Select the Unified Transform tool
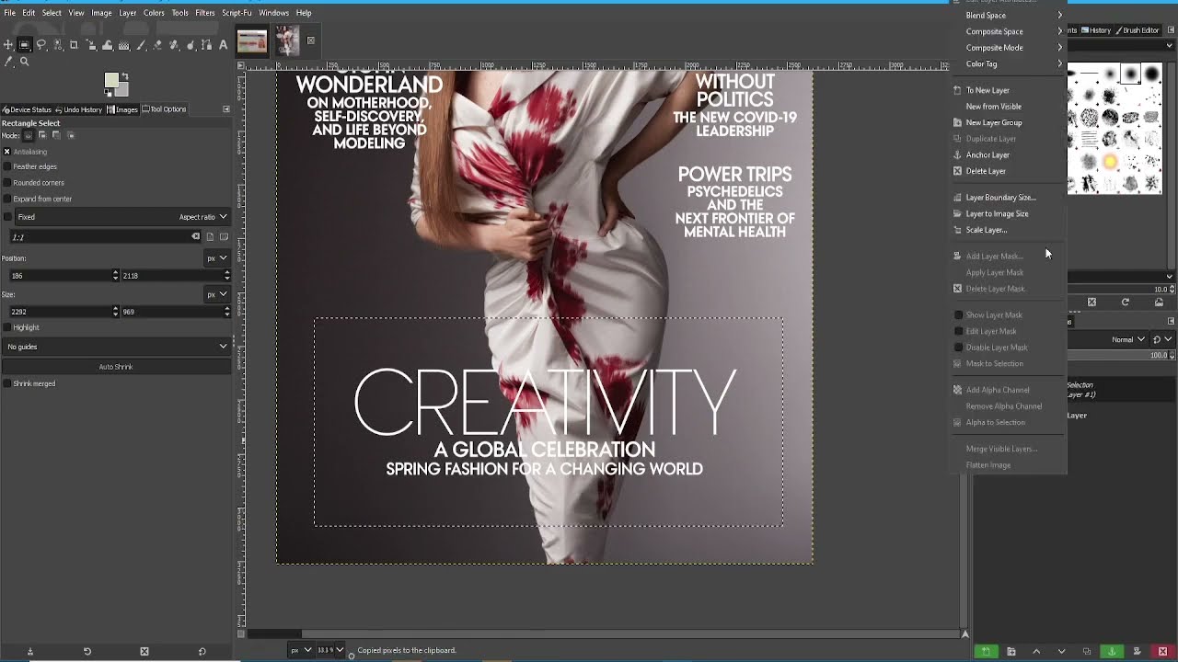This screenshot has height=662, width=1178. [x=90, y=45]
